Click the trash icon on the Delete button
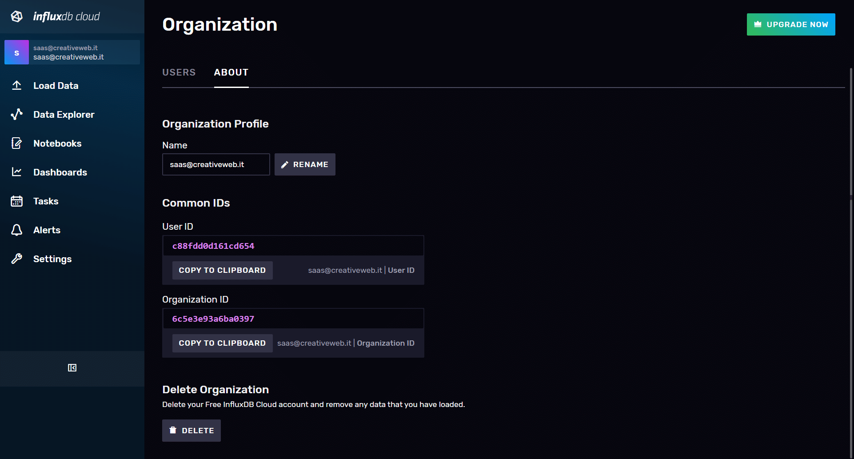The width and height of the screenshot is (854, 459). point(173,430)
